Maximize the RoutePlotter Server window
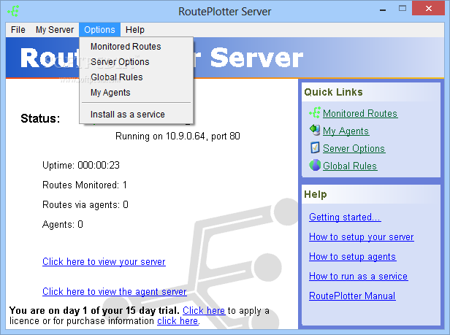The image size is (450, 335). [403, 9]
